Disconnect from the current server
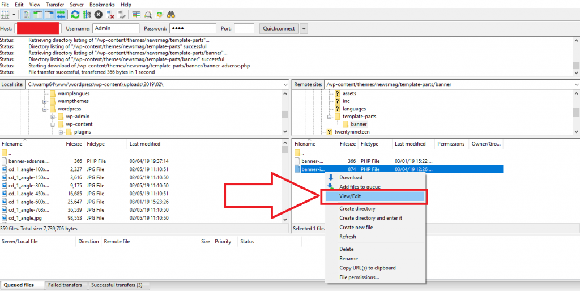Screen dimensions: 580x291 click(110, 14)
